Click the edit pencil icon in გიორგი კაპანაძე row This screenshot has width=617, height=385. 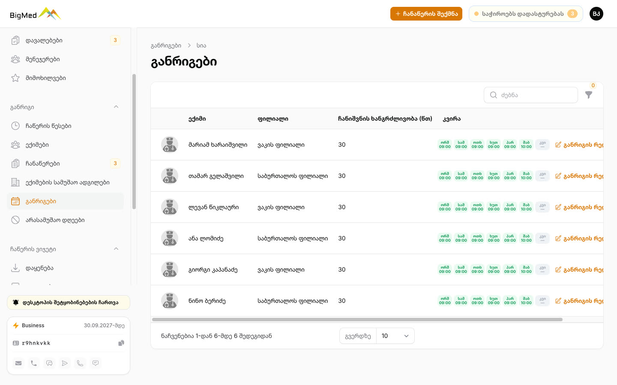pyautogui.click(x=558, y=269)
